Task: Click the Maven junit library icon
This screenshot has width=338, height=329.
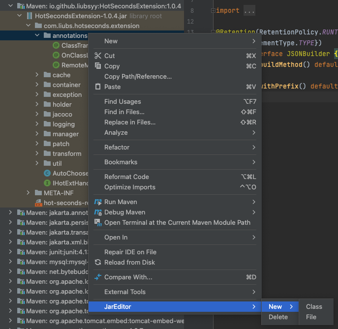Action: (x=21, y=252)
